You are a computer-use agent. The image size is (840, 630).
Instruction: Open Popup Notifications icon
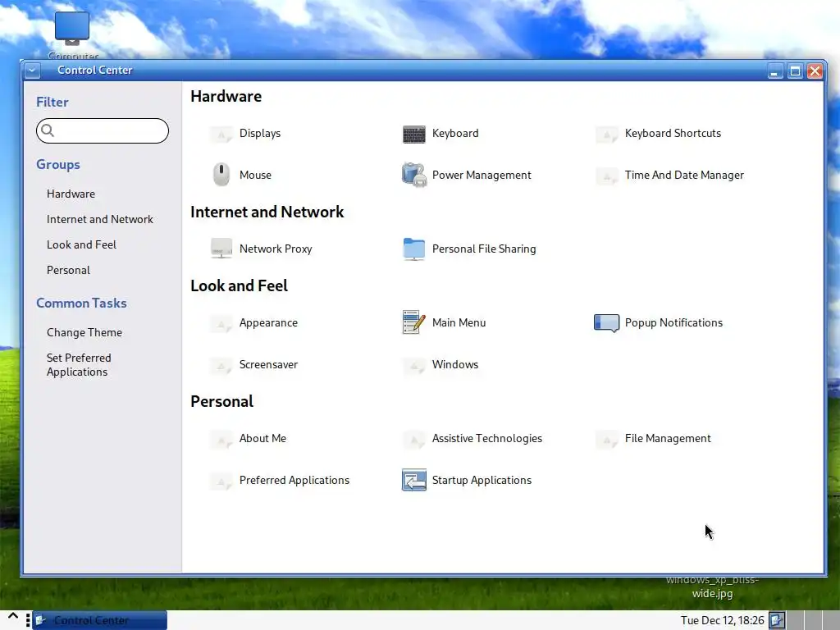[606, 323]
